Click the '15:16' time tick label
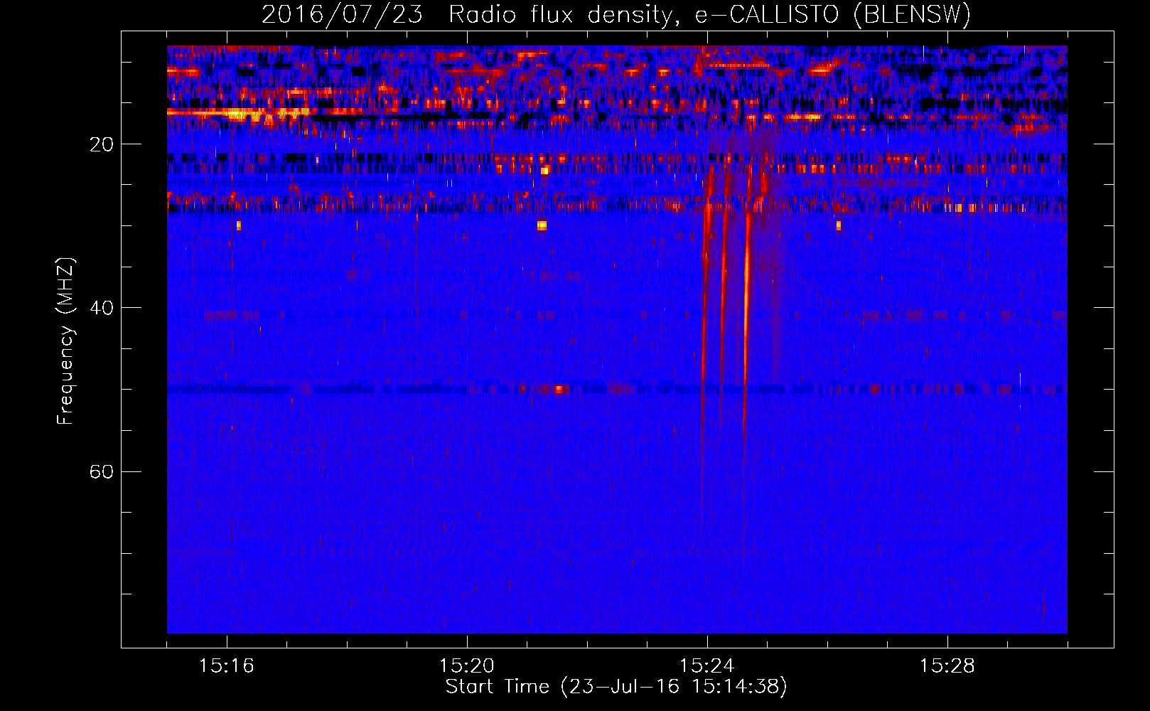 pyautogui.click(x=227, y=666)
